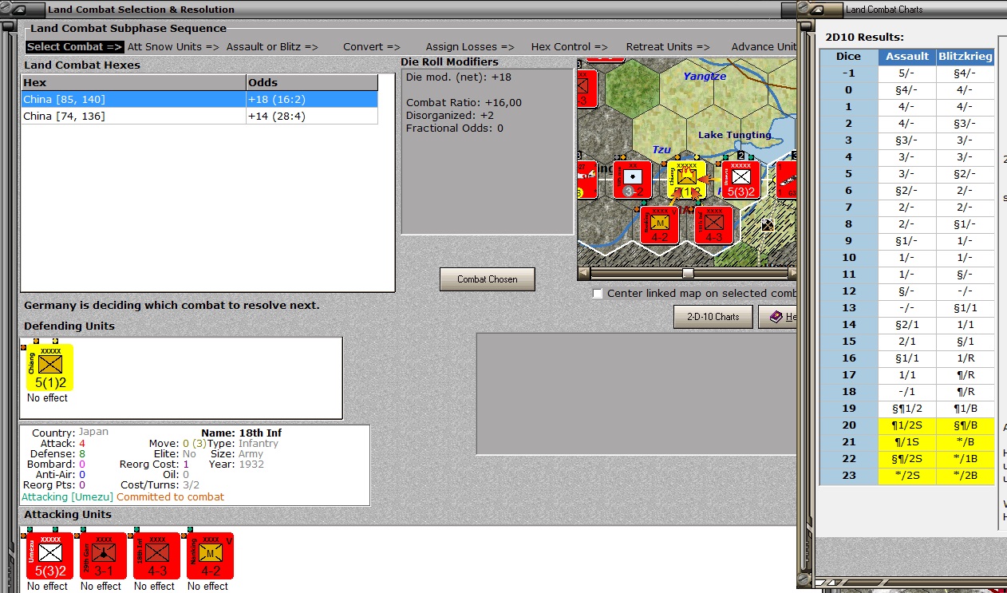Click the */2B Blitzkrieg result for dice 23
Image resolution: width=1007 pixels, height=593 pixels.
click(966, 476)
